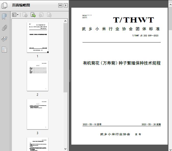
Task: Open the thumbnail options menu dropdown
Action: 15,15
